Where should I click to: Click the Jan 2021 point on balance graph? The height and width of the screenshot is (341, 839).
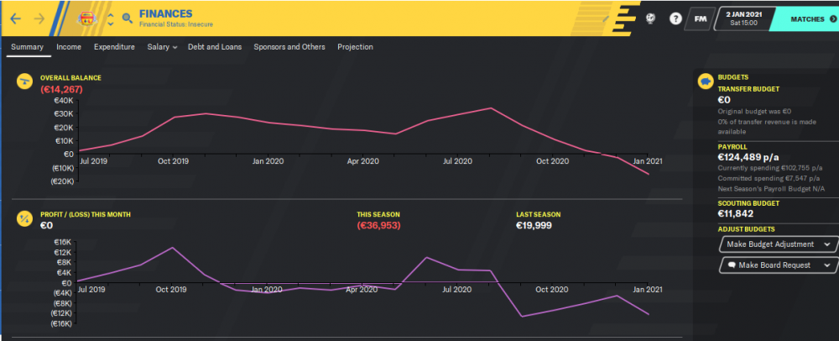click(649, 174)
